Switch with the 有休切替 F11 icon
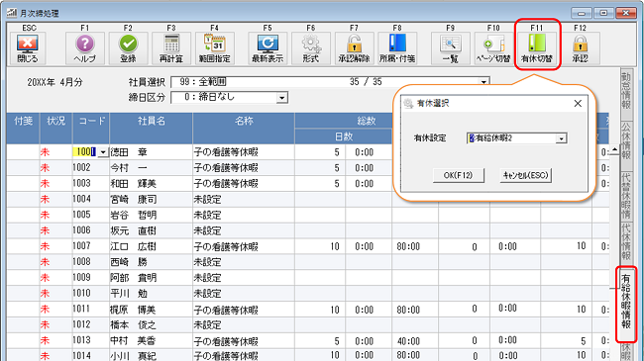This screenshot has width=644, height=361. pyautogui.click(x=537, y=48)
